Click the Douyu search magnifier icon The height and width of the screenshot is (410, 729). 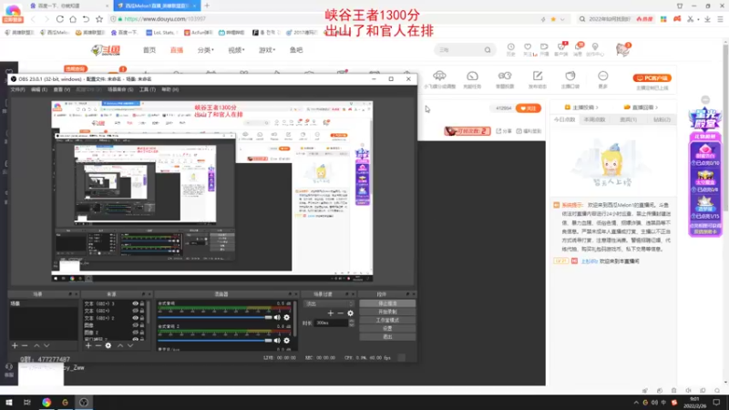(488, 50)
